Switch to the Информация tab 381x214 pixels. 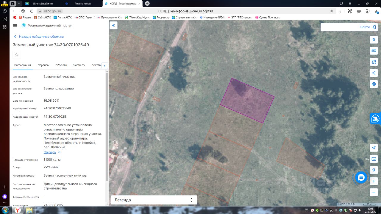click(x=23, y=65)
